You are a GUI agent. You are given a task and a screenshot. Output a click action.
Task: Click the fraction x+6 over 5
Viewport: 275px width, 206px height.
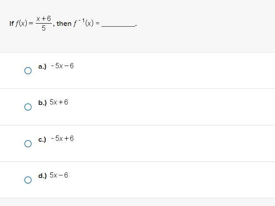43,23
